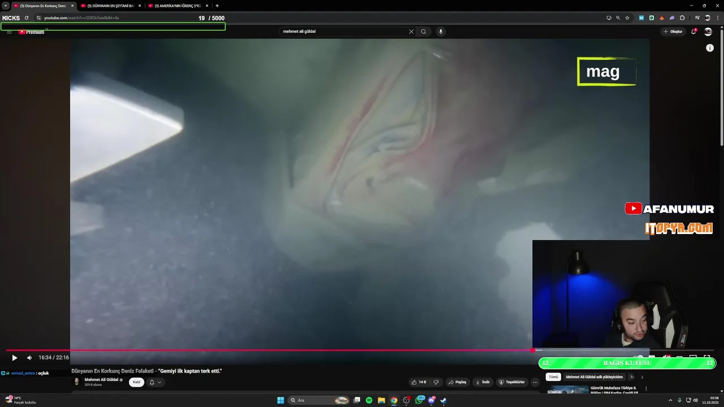Click the taskbar search box 'Ara'
724x407 pixels.
(320, 400)
